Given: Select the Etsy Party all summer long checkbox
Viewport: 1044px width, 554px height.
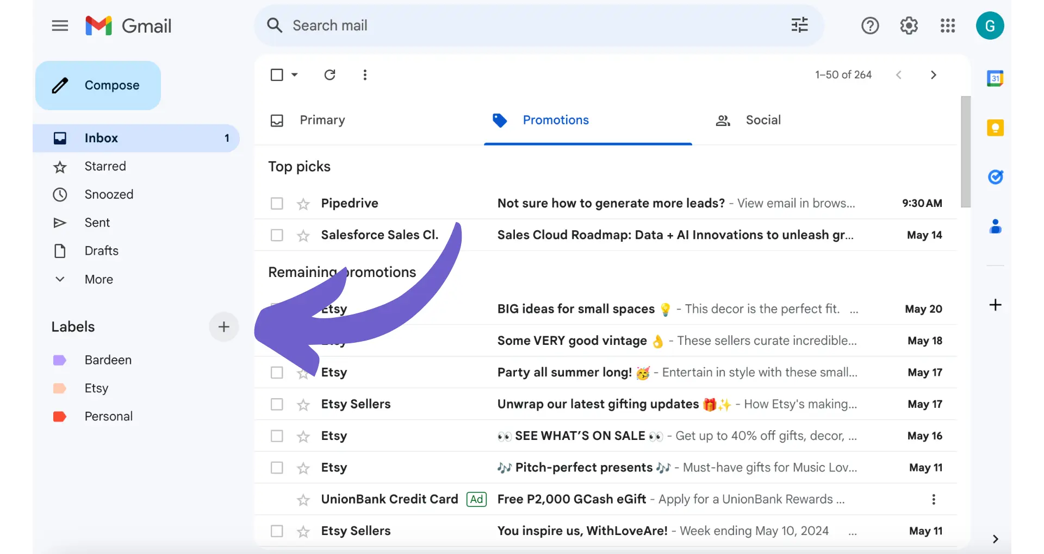Looking at the screenshot, I should tap(277, 373).
